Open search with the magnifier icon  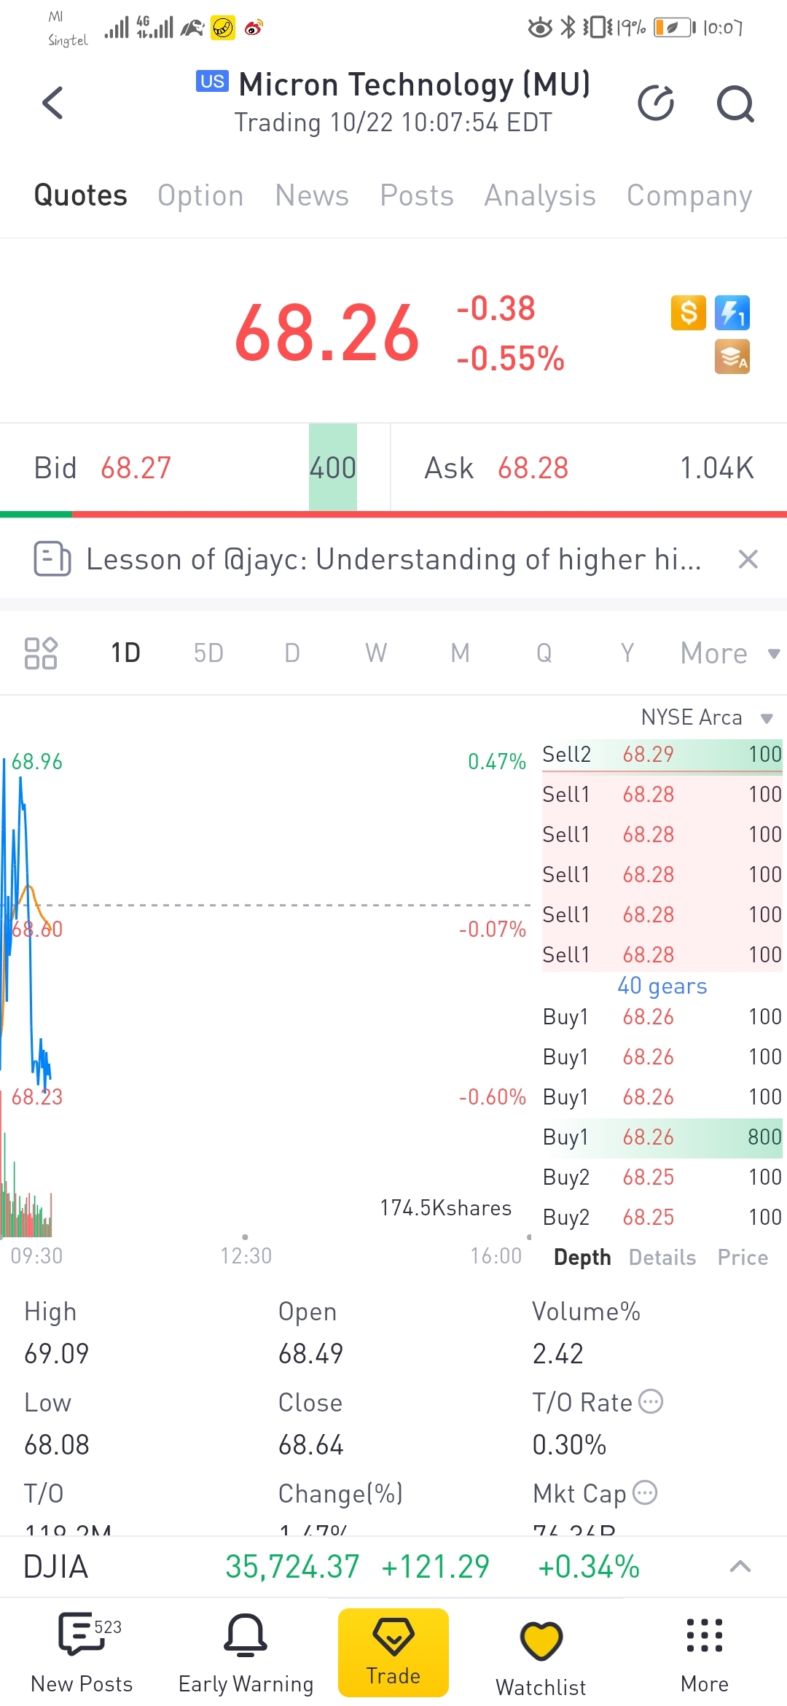coord(735,103)
